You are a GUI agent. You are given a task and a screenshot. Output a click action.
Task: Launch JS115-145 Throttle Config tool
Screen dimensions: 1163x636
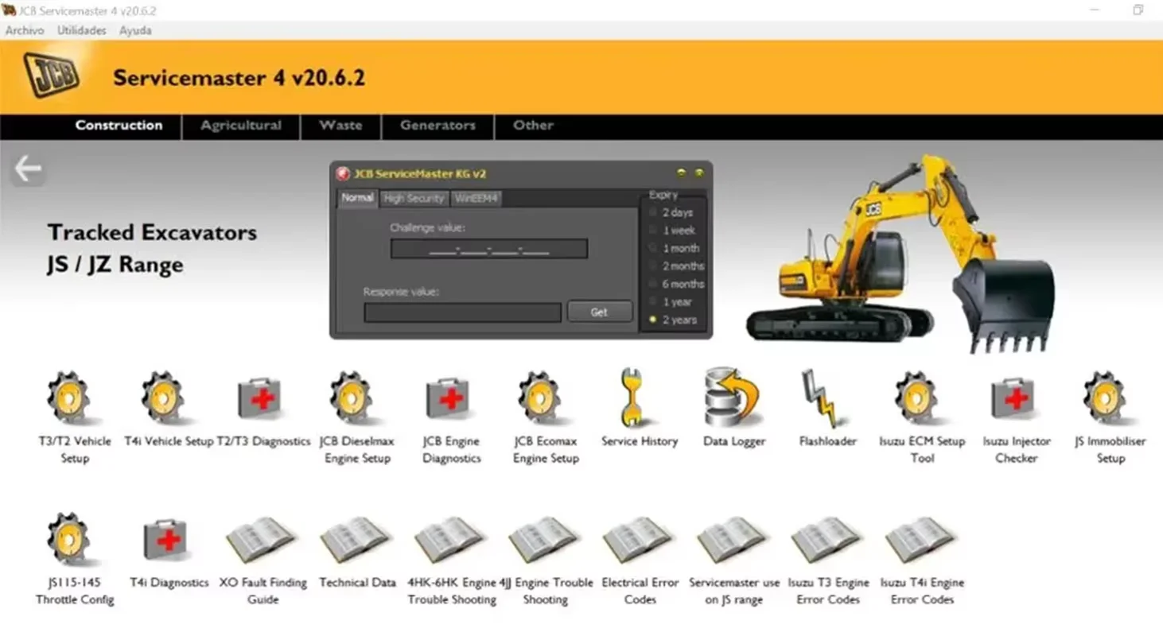coord(70,541)
